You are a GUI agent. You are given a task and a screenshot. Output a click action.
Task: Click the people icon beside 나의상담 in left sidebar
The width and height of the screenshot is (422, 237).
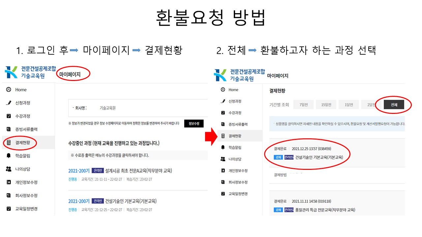(x=9, y=169)
